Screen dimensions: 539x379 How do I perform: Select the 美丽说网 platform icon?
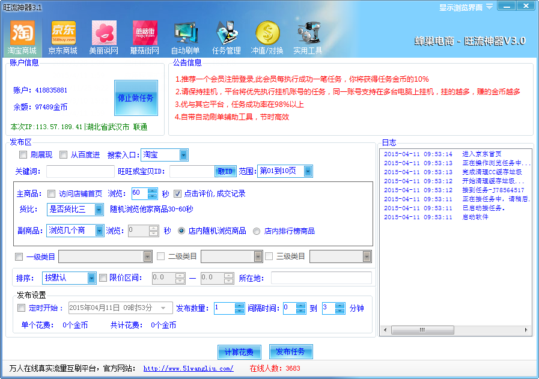point(103,33)
